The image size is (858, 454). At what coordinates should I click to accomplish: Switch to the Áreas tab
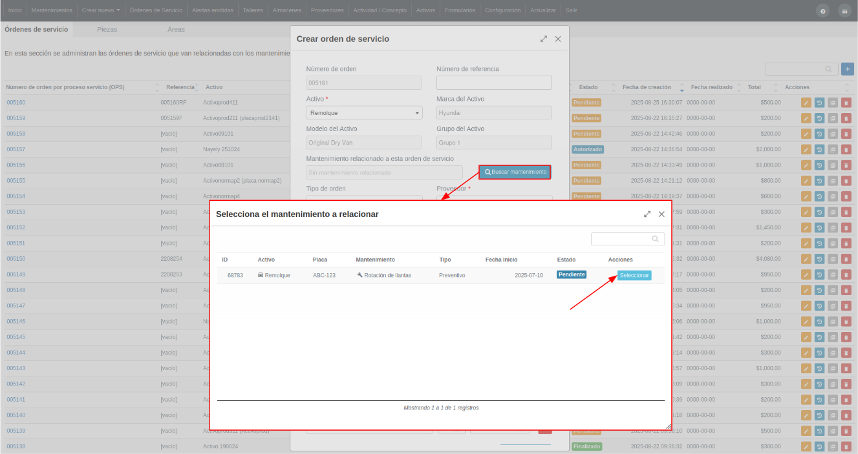176,29
